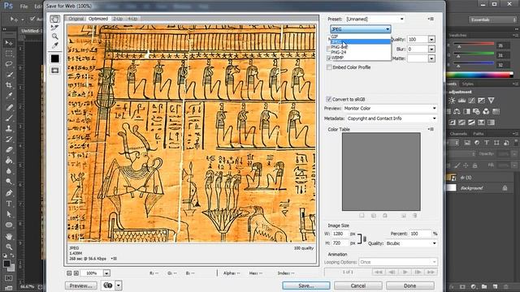Screen dimensions: 520x292
Task: Toggle Convert to sRGB checkbox
Action: pos(329,99)
